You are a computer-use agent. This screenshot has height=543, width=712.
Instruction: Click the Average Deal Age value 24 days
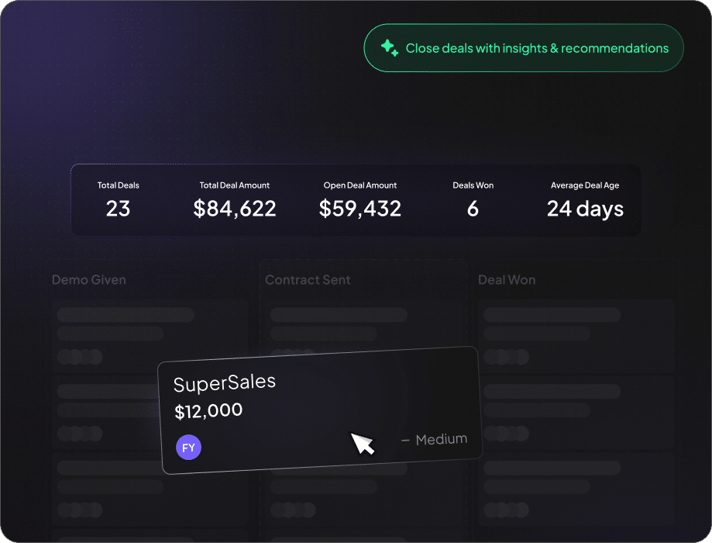(585, 208)
